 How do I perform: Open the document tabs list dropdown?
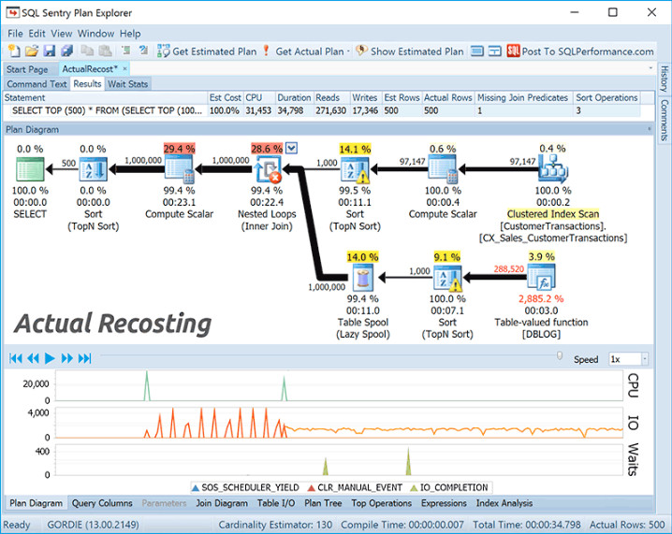point(650,68)
